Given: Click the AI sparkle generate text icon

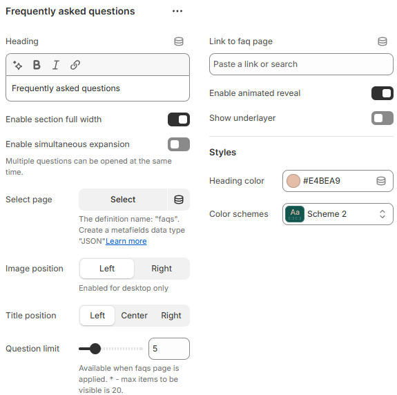Looking at the screenshot, I should tap(17, 65).
